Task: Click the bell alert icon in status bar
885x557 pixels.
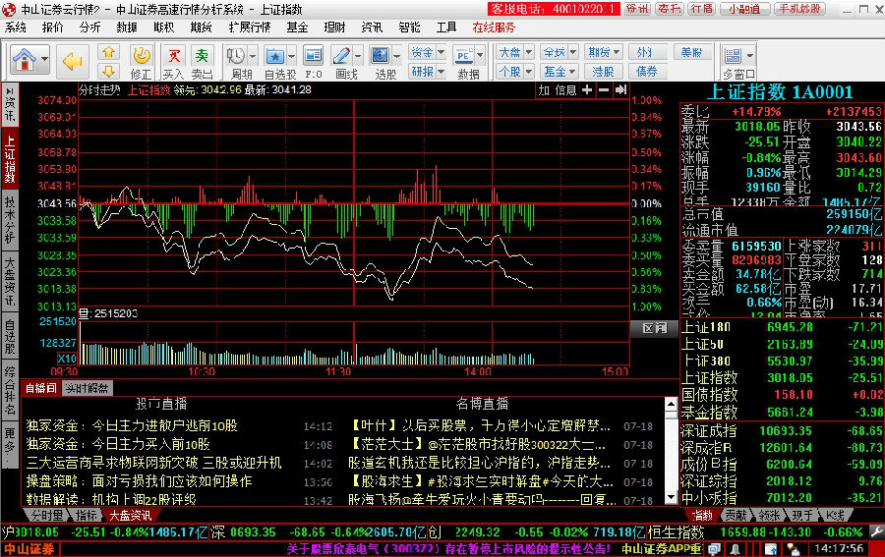Action: (x=735, y=548)
